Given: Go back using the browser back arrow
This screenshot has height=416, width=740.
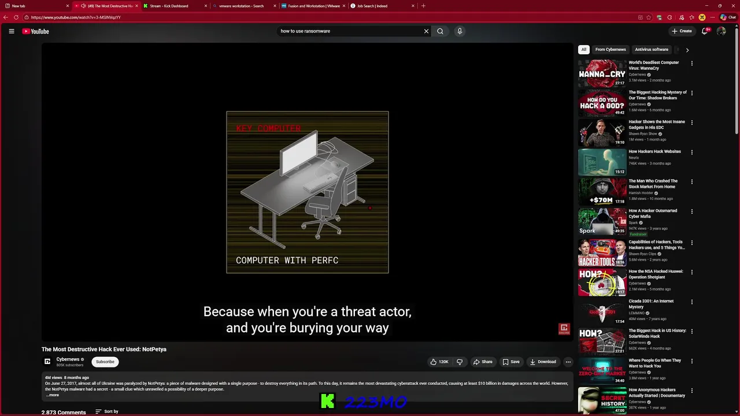Looking at the screenshot, I should pos(6,17).
